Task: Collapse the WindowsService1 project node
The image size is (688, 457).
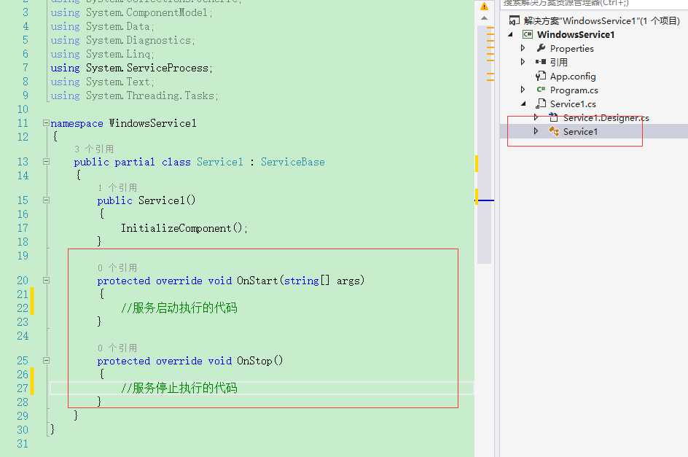Action: (x=510, y=34)
